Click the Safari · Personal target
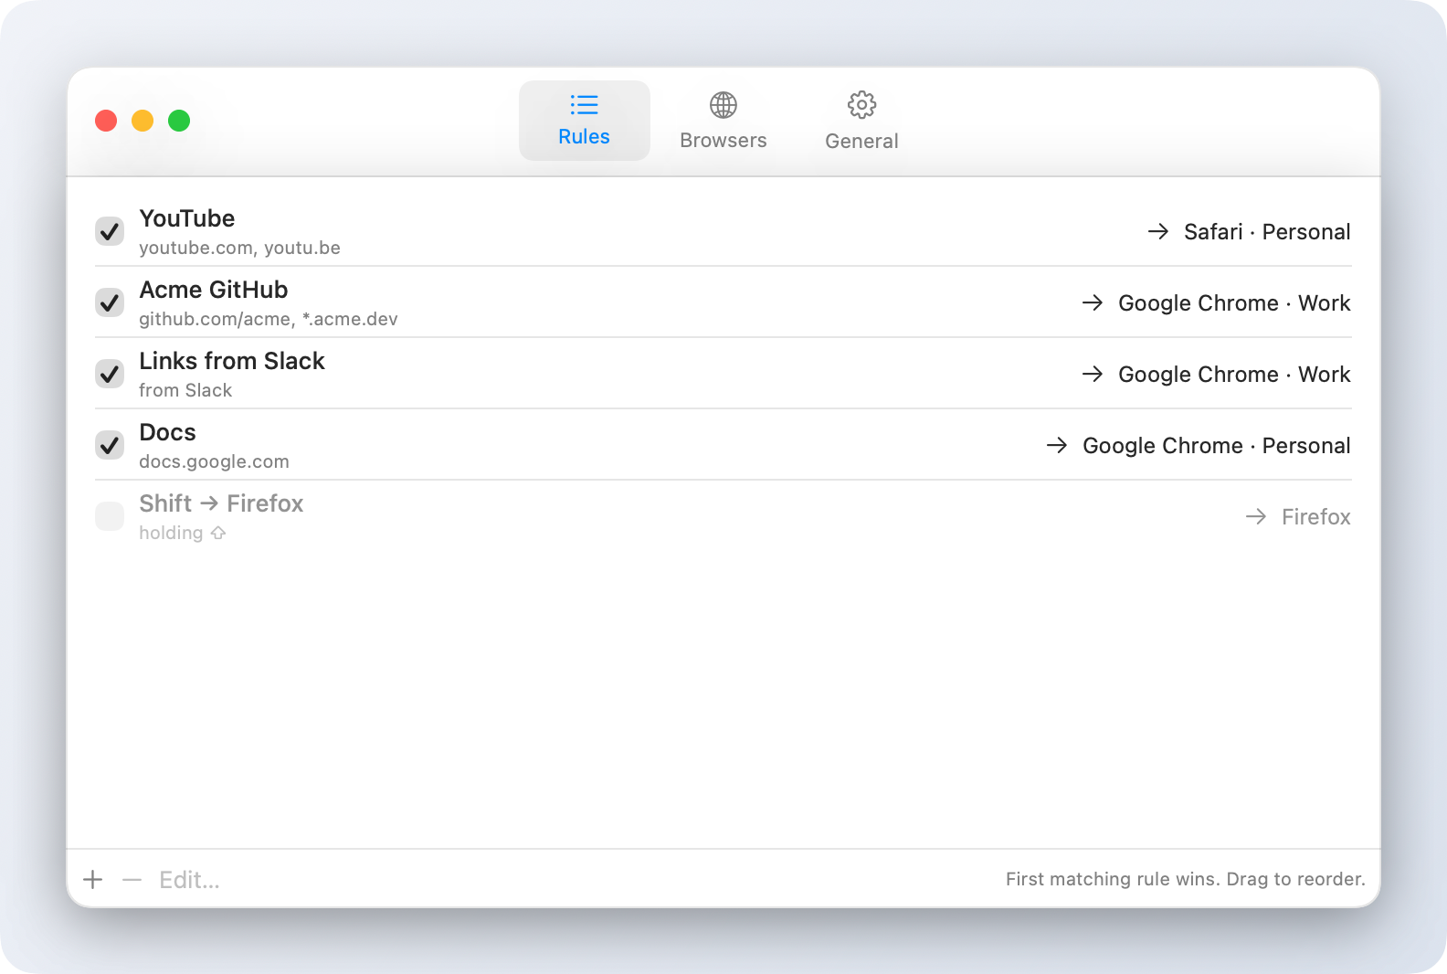The image size is (1447, 974). (x=1267, y=232)
